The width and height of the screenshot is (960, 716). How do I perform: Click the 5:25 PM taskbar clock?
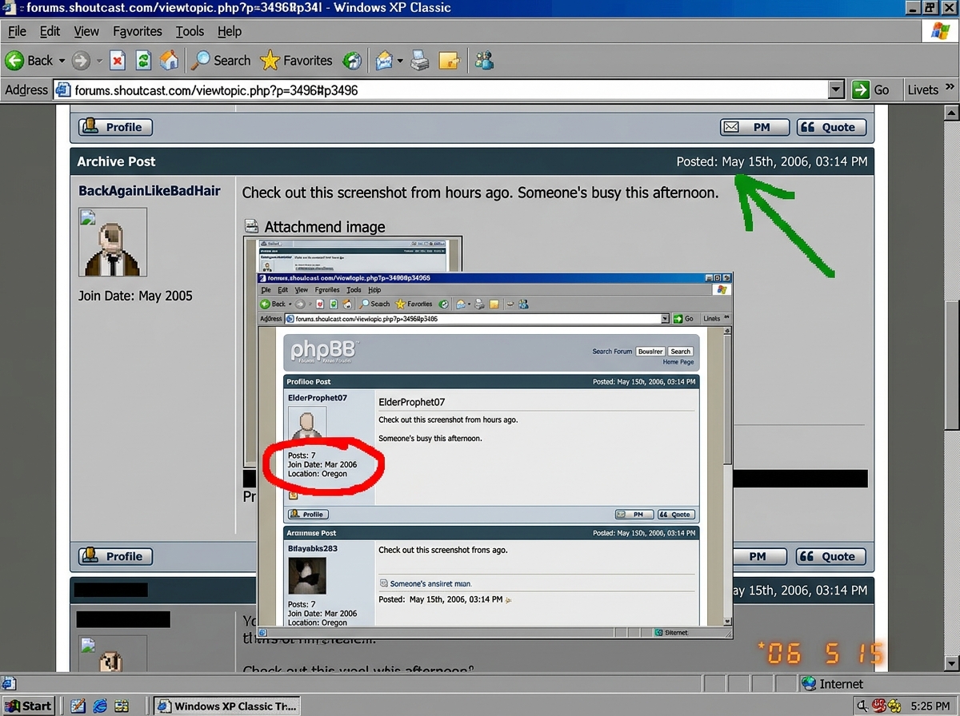click(x=930, y=706)
